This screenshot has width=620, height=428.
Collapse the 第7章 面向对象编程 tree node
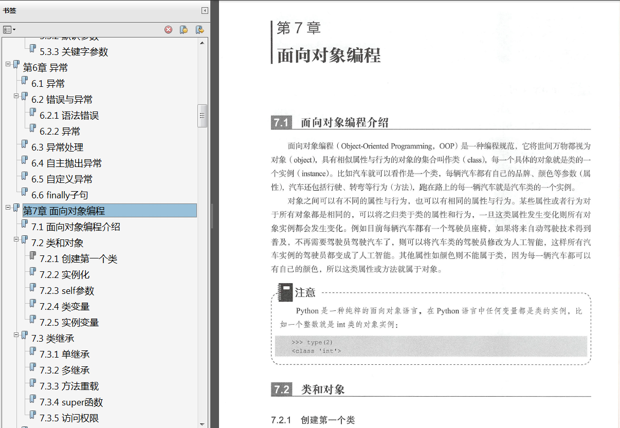[8, 207]
